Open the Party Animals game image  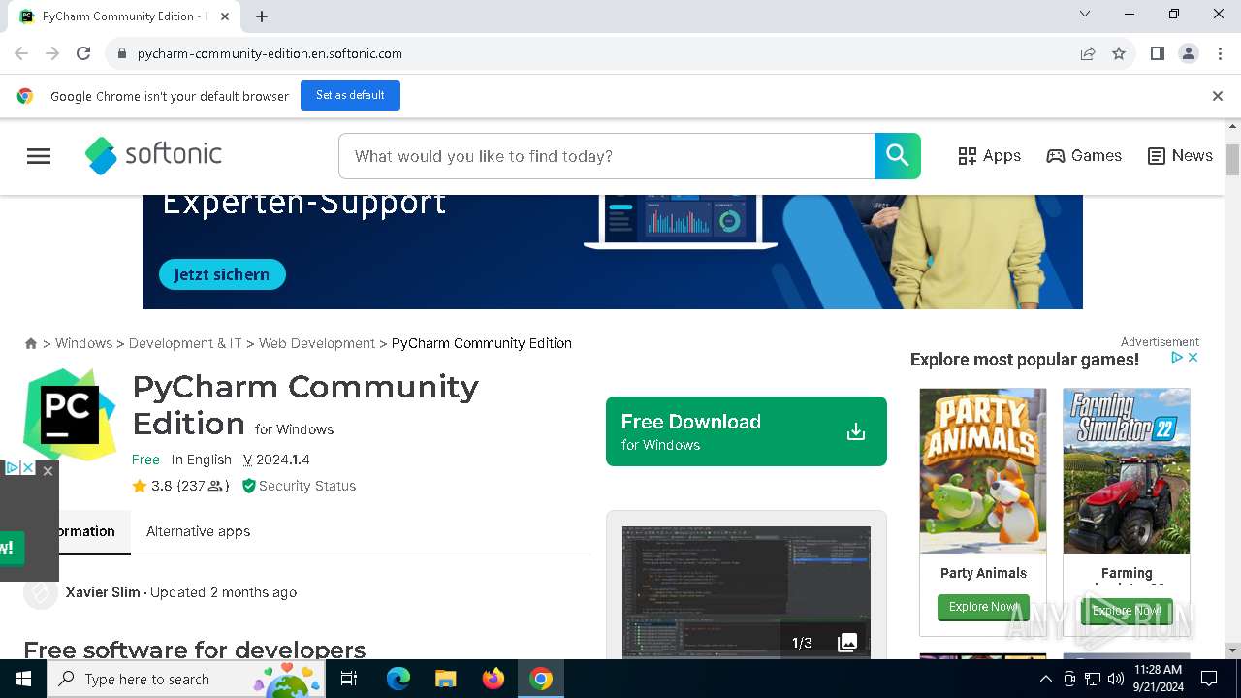tap(983, 471)
